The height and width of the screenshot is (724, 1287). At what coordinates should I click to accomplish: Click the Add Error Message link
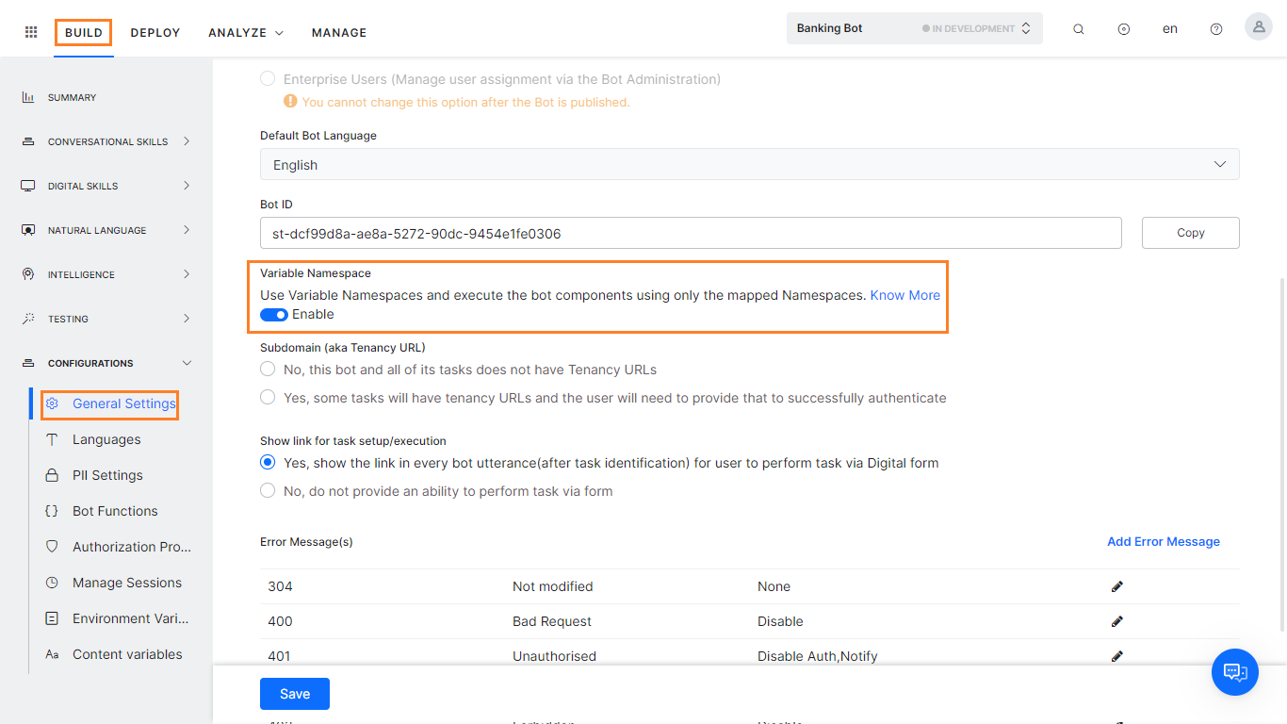pos(1163,541)
